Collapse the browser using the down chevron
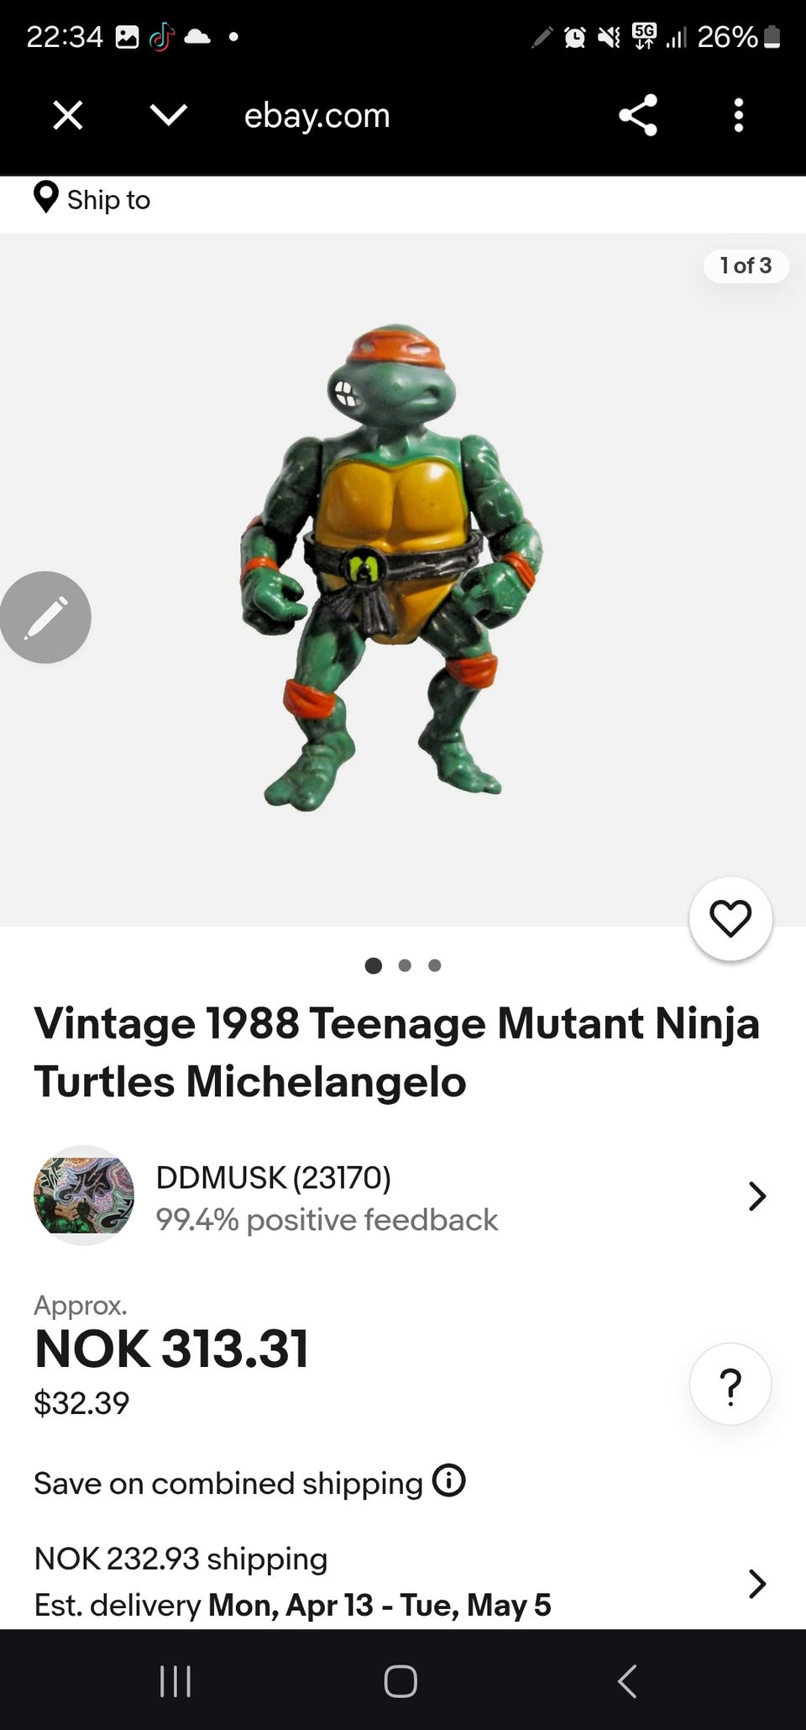 point(168,115)
